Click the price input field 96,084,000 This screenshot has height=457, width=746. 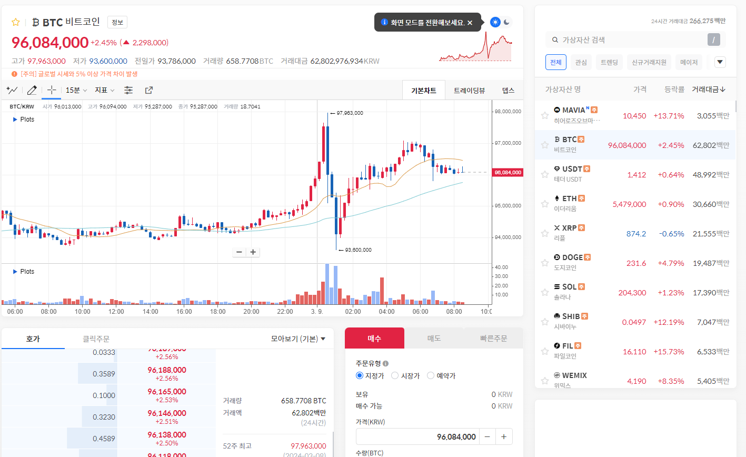coord(418,436)
